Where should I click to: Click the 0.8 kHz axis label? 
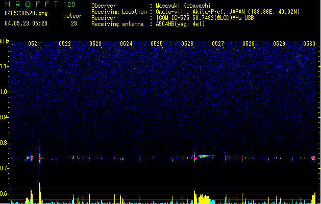pyautogui.click(x=4, y=143)
